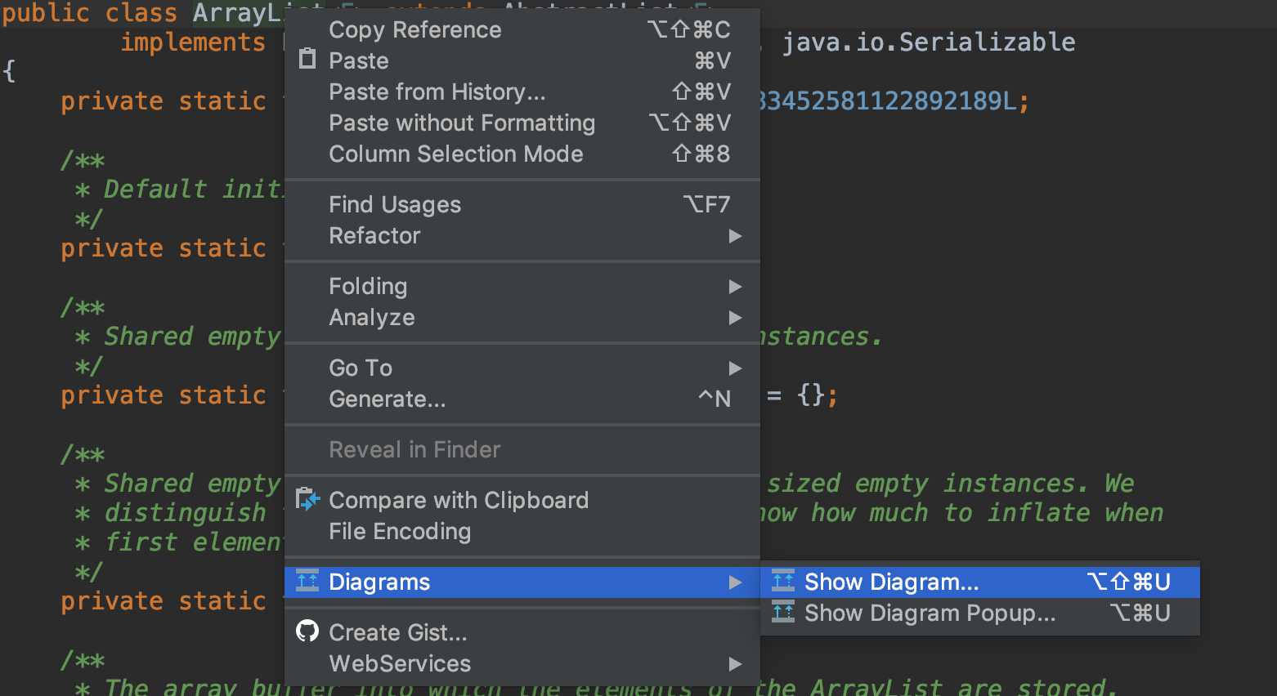Click '* Default init' comment line
This screenshot has width=1277, height=696.
[178, 189]
